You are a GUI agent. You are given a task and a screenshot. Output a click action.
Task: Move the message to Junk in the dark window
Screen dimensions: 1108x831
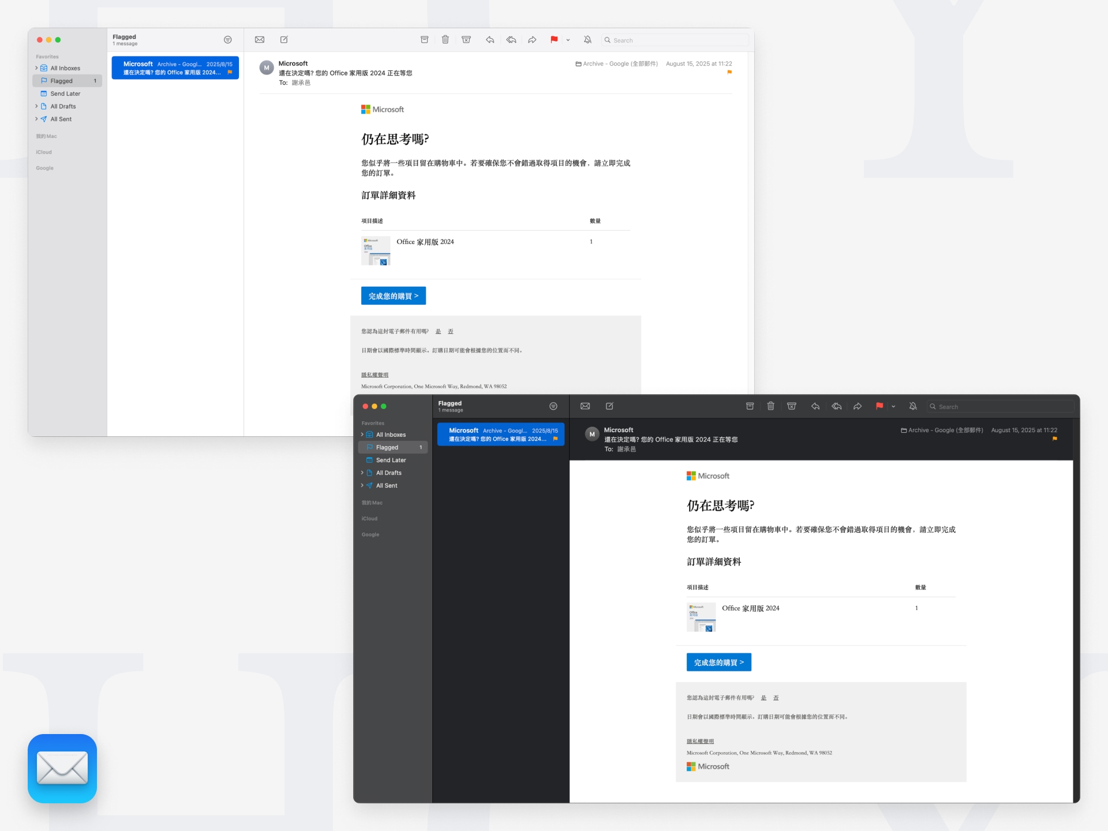point(792,406)
